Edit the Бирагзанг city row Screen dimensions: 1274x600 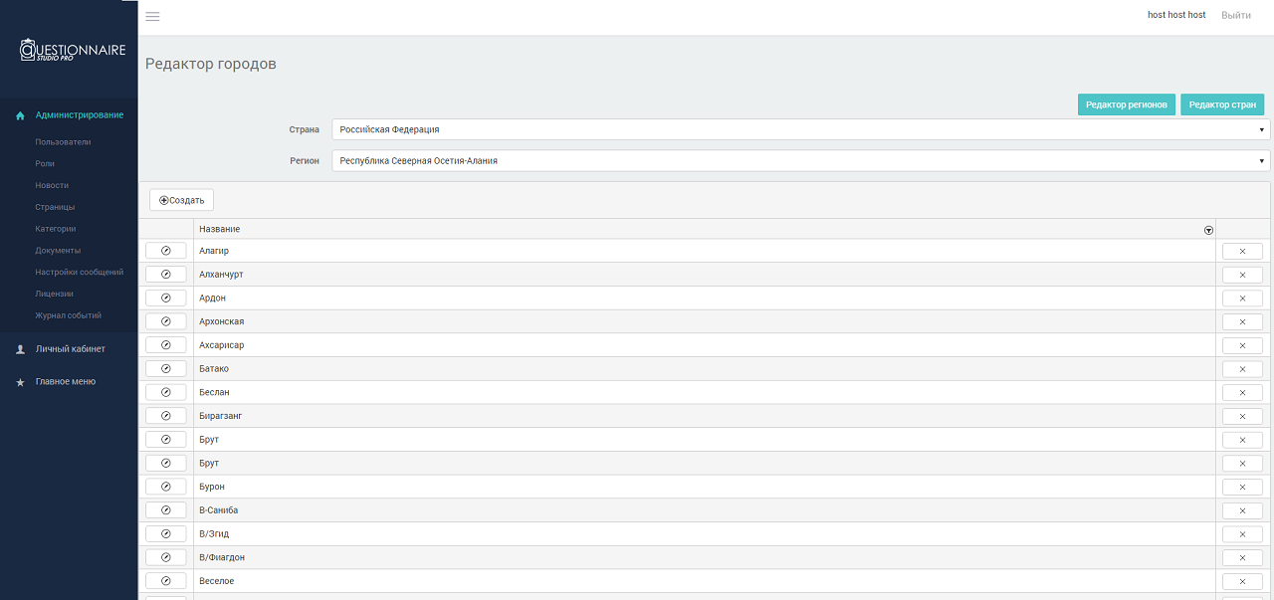pos(165,416)
